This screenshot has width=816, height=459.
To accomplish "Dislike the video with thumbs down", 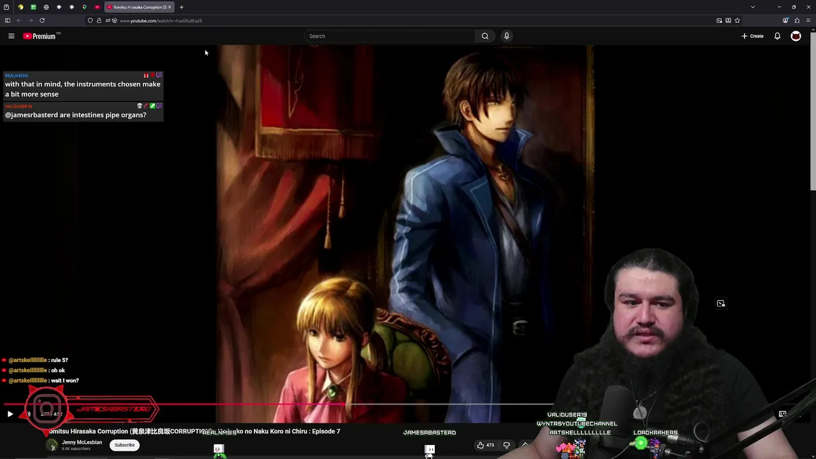I will pyautogui.click(x=507, y=445).
